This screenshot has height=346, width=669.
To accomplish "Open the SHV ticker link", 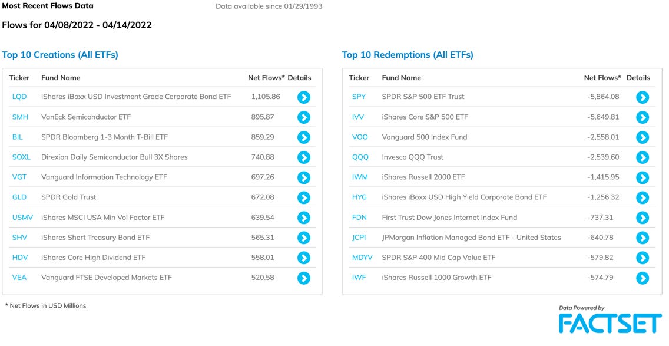I will point(19,237).
